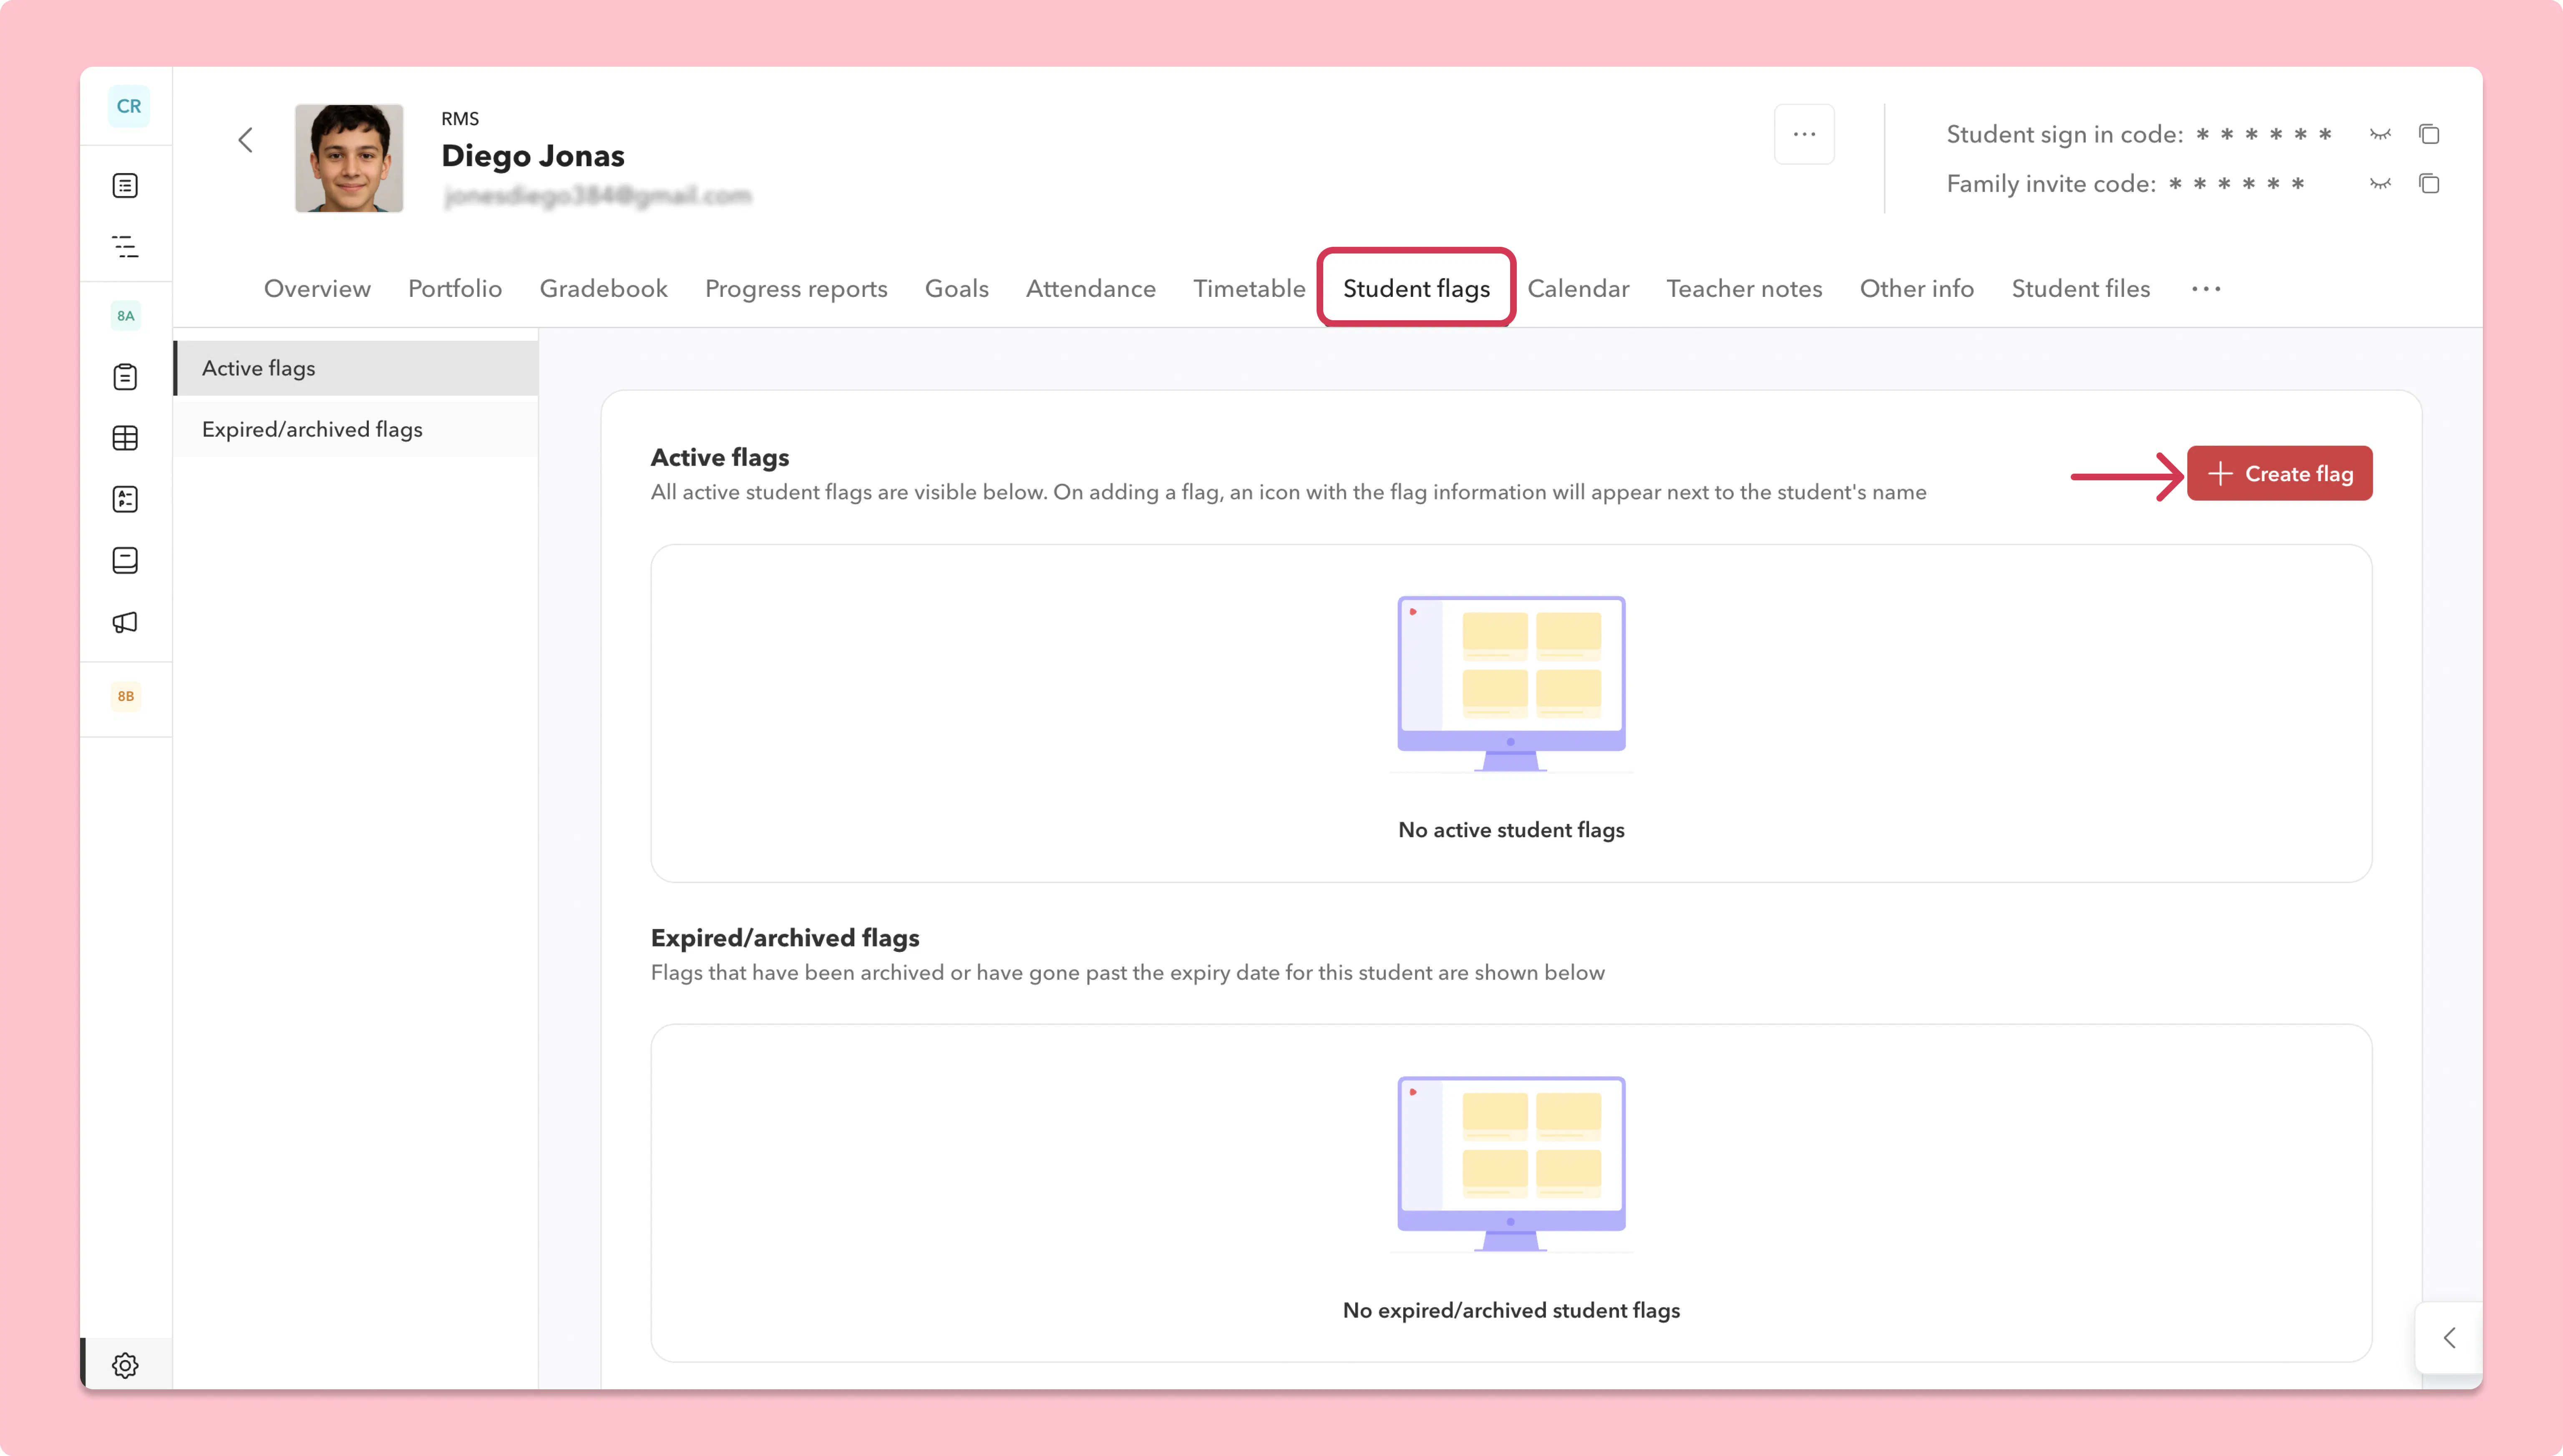The width and height of the screenshot is (2563, 1456).
Task: Switch to the Calendar tab
Action: 1578,289
